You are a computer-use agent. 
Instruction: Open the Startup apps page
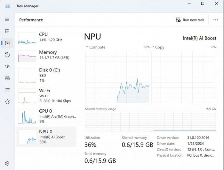[x=7, y=66]
